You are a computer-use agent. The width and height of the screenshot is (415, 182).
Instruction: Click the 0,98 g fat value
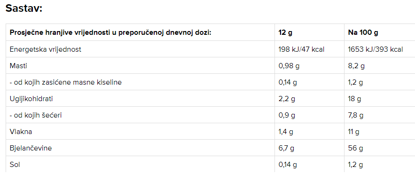pos(289,66)
